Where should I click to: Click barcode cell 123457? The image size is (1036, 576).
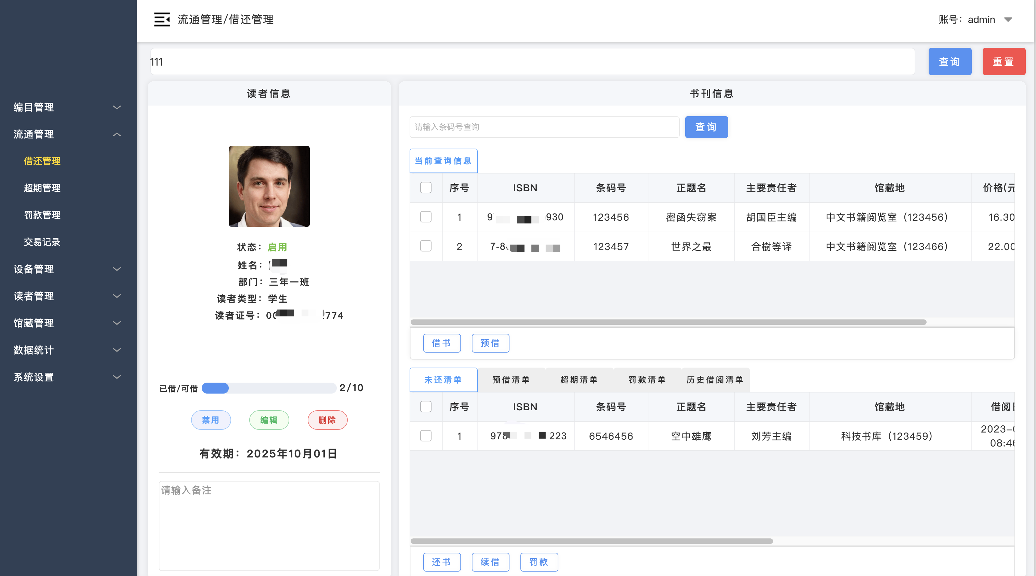coord(611,246)
